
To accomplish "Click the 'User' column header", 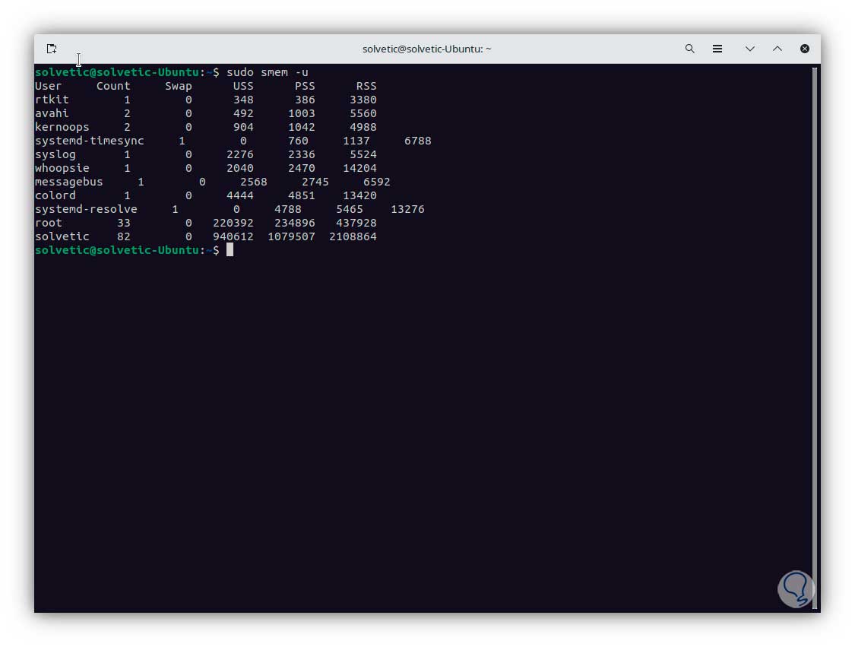I will tap(48, 86).
